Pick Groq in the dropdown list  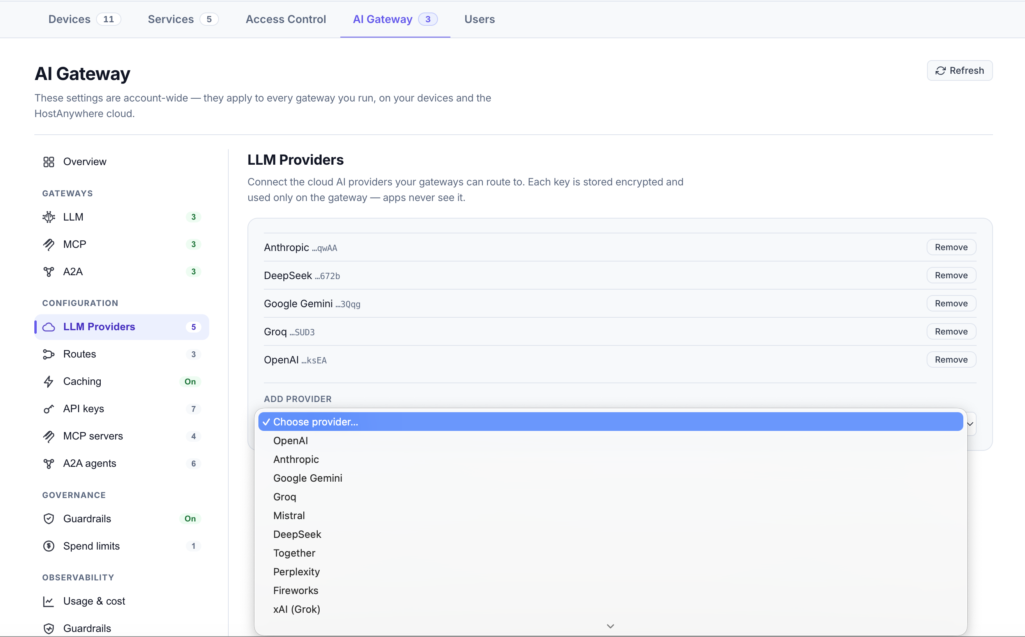610,497
